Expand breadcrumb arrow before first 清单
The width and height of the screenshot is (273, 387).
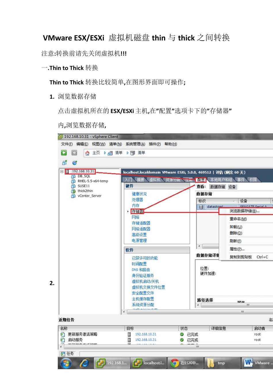point(105,153)
